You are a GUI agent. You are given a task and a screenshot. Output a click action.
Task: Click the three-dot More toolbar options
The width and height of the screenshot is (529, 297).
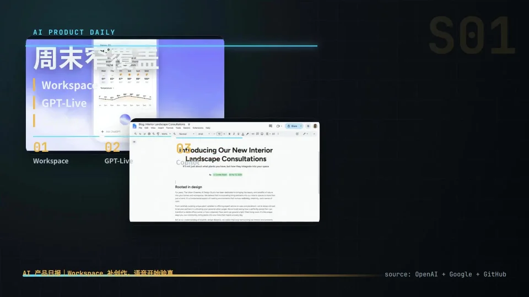pyautogui.click(x=278, y=134)
